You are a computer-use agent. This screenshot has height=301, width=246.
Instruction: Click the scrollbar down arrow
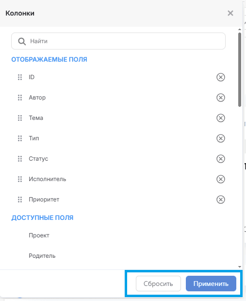[240, 267]
